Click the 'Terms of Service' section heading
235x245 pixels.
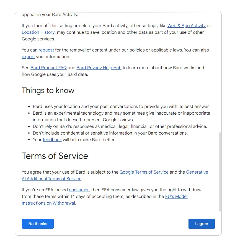[55, 156]
